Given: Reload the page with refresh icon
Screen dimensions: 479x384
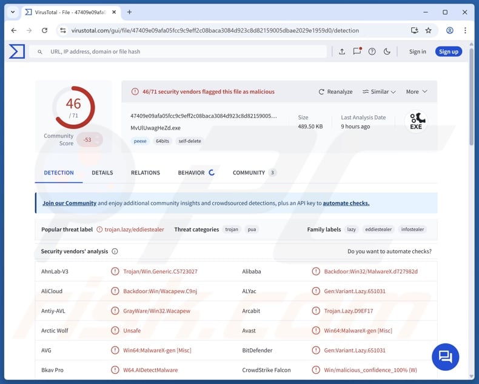Looking at the screenshot, I should point(45,30).
